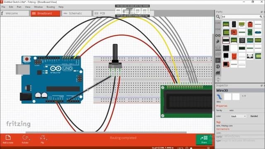
Task: Select the red-bordered black display in last row
Action: coord(226,64)
